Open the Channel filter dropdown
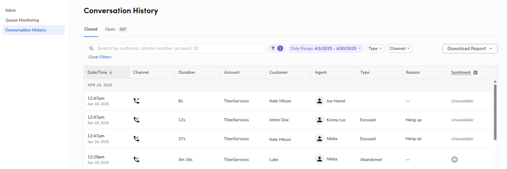 pos(400,49)
